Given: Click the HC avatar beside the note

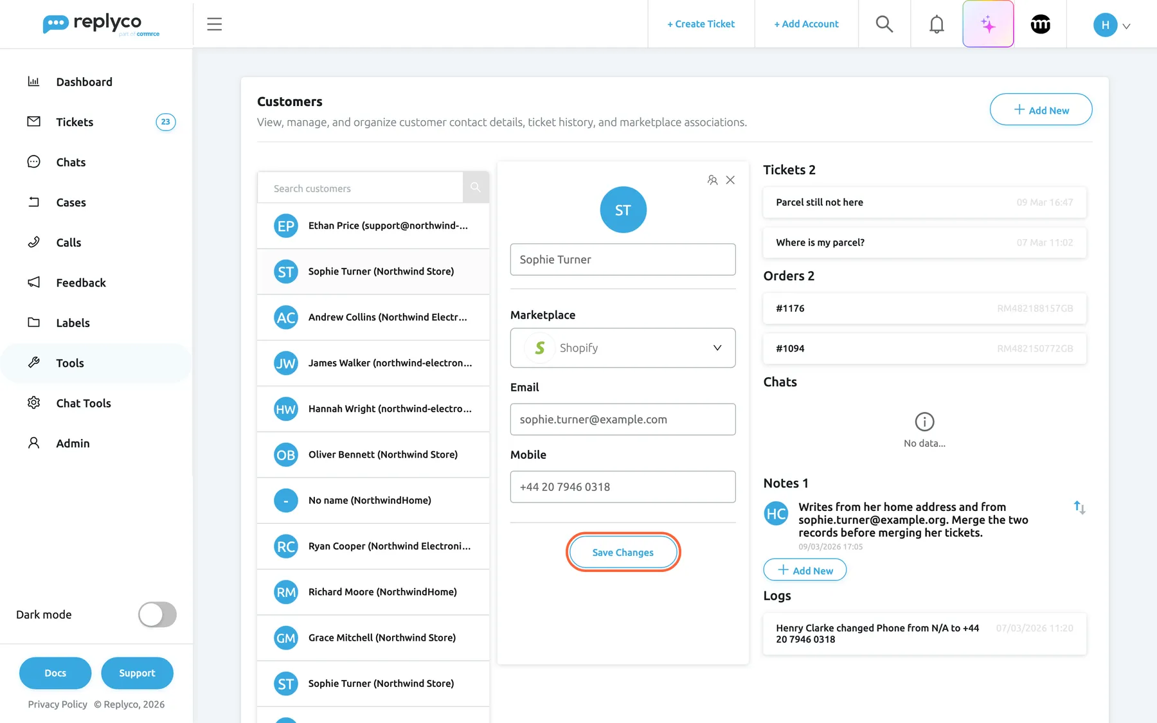Looking at the screenshot, I should click(x=776, y=513).
